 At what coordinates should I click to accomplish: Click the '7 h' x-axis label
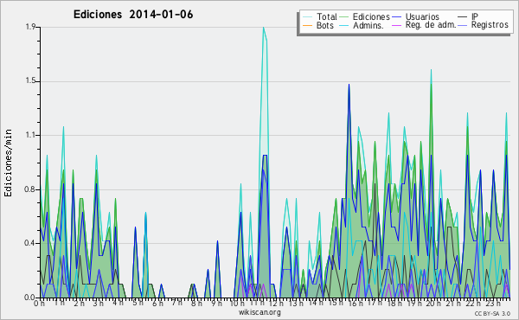tap(176, 302)
